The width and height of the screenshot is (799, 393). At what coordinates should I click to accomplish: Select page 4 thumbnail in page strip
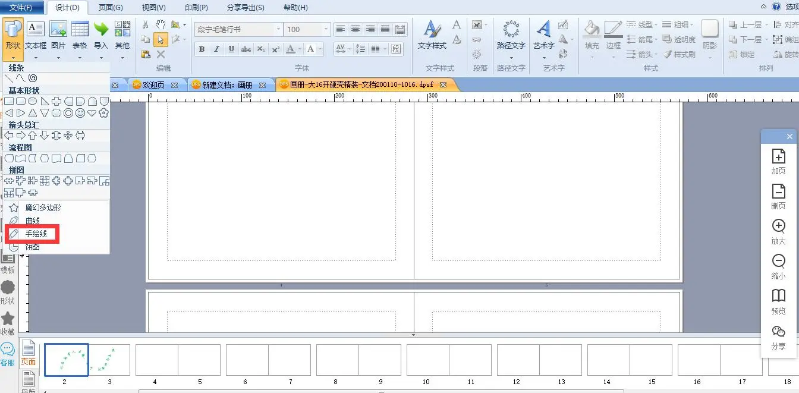156,360
